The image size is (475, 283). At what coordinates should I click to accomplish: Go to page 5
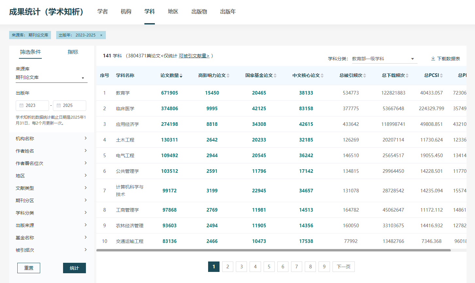click(269, 267)
